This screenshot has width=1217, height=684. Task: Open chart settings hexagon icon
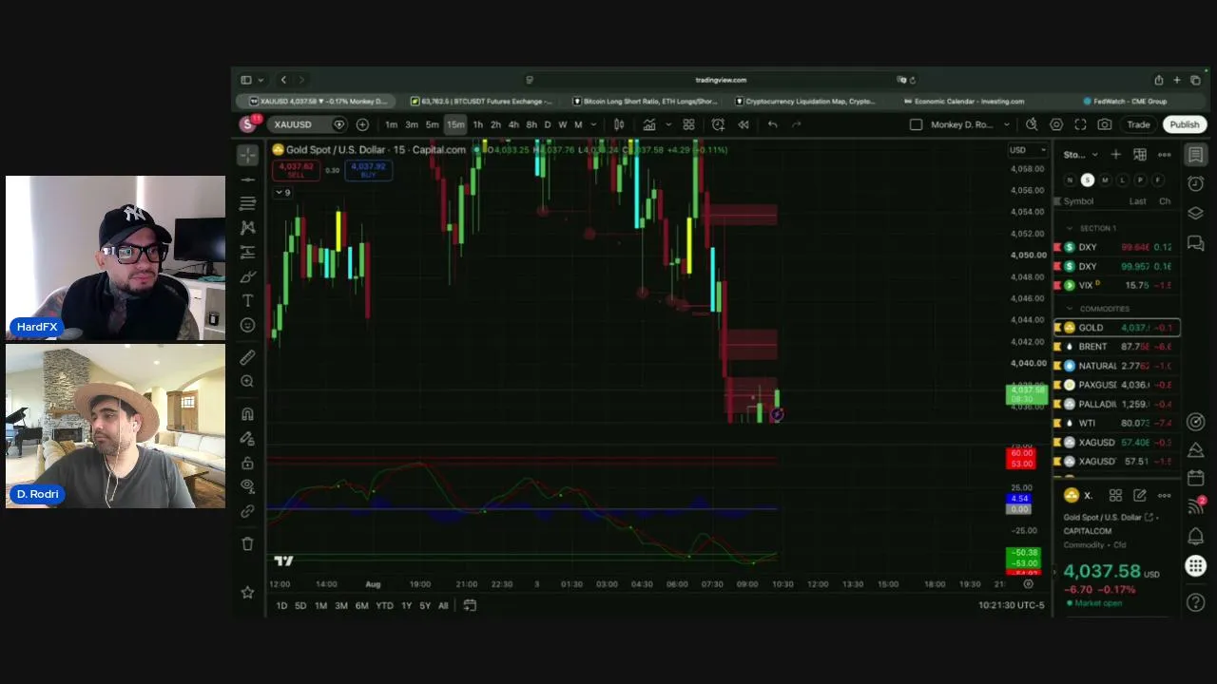pyautogui.click(x=1056, y=124)
